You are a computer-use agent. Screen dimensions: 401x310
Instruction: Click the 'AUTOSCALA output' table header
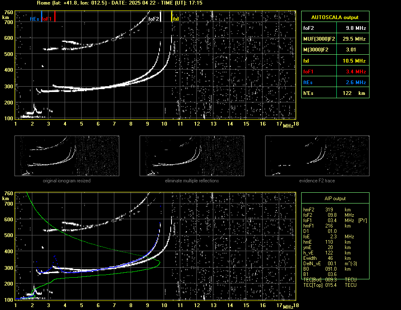pyautogui.click(x=335, y=17)
